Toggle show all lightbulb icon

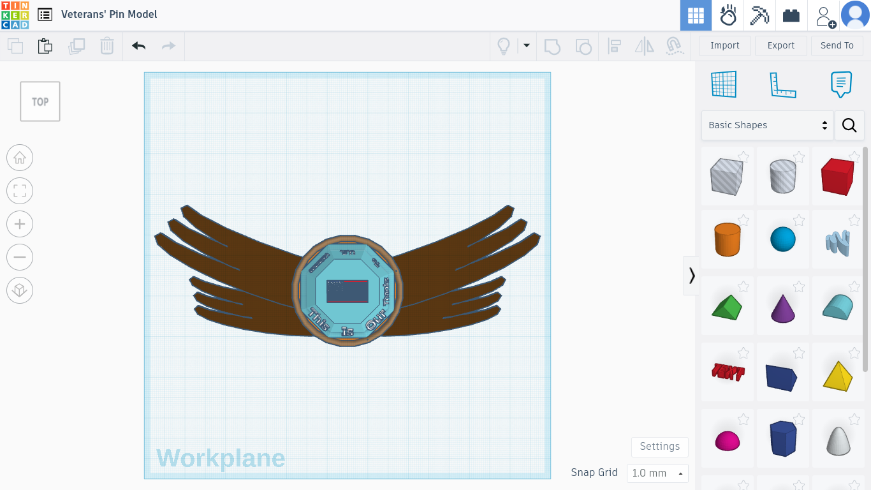point(504,46)
